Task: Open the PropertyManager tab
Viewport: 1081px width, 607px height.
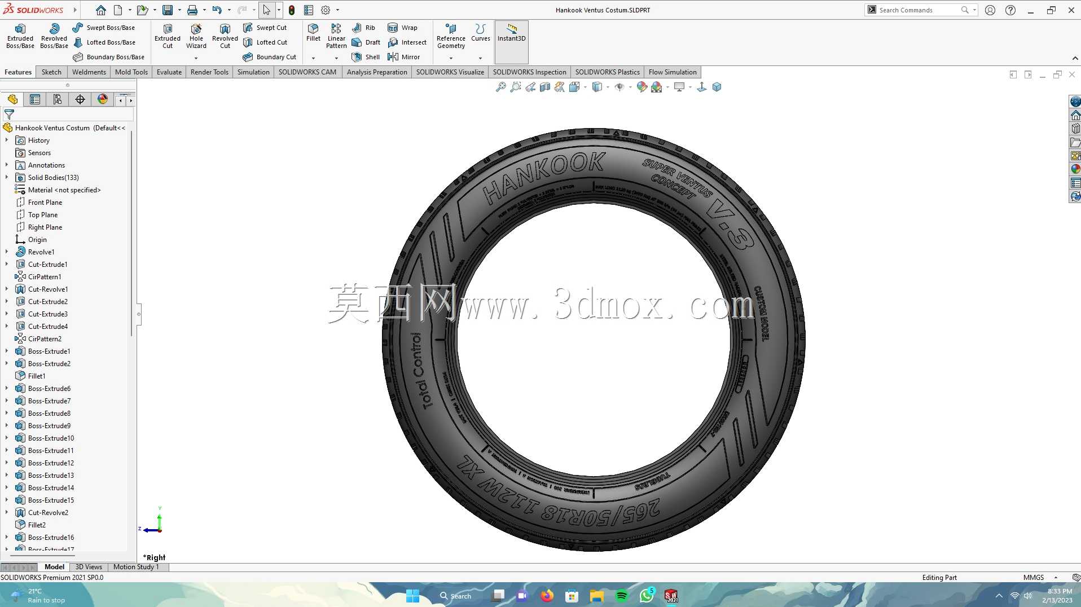Action: point(35,100)
